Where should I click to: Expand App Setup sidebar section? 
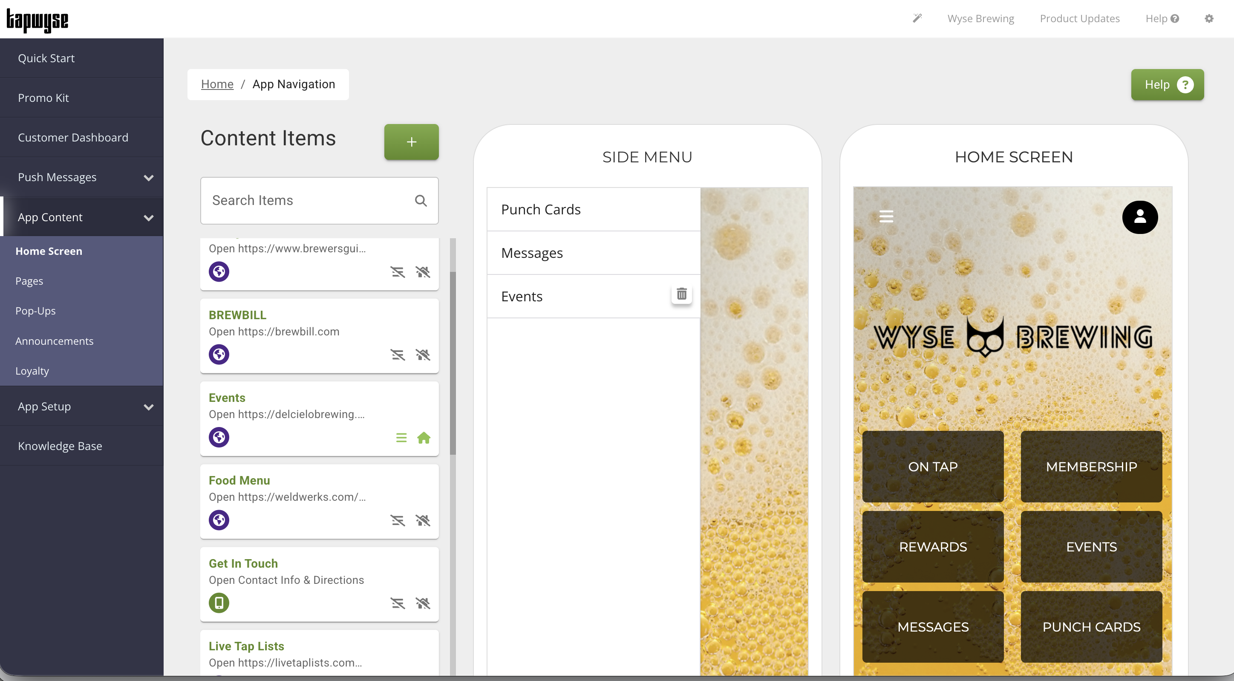(149, 407)
